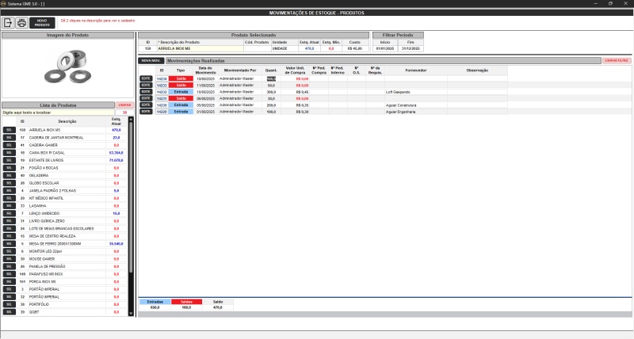The height and width of the screenshot is (339, 634).
Task: Select MOUSE GAMER using its SEL button
Action: [x=9, y=258]
